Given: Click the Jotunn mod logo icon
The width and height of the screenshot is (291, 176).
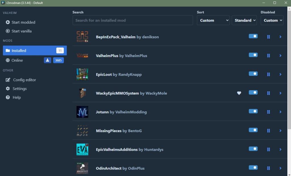Looking at the screenshot, I should [82, 112].
